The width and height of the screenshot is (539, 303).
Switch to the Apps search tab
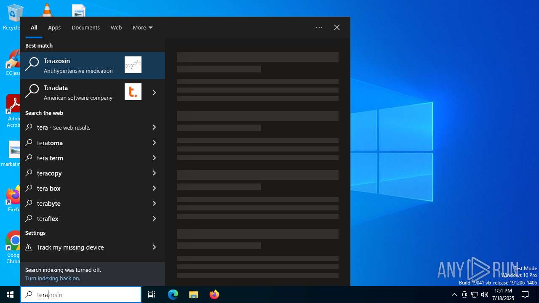point(54,27)
